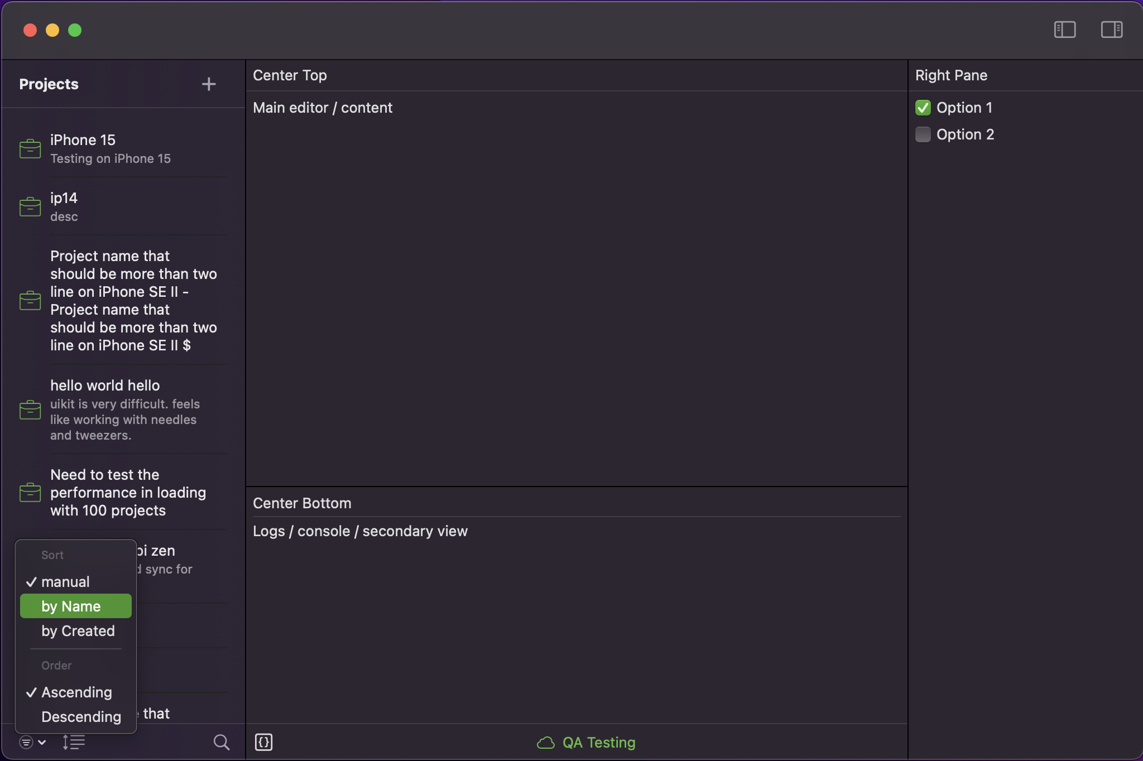This screenshot has height=761, width=1143.
Task: Uncheck Option 1 in Right Pane
Action: coord(923,108)
